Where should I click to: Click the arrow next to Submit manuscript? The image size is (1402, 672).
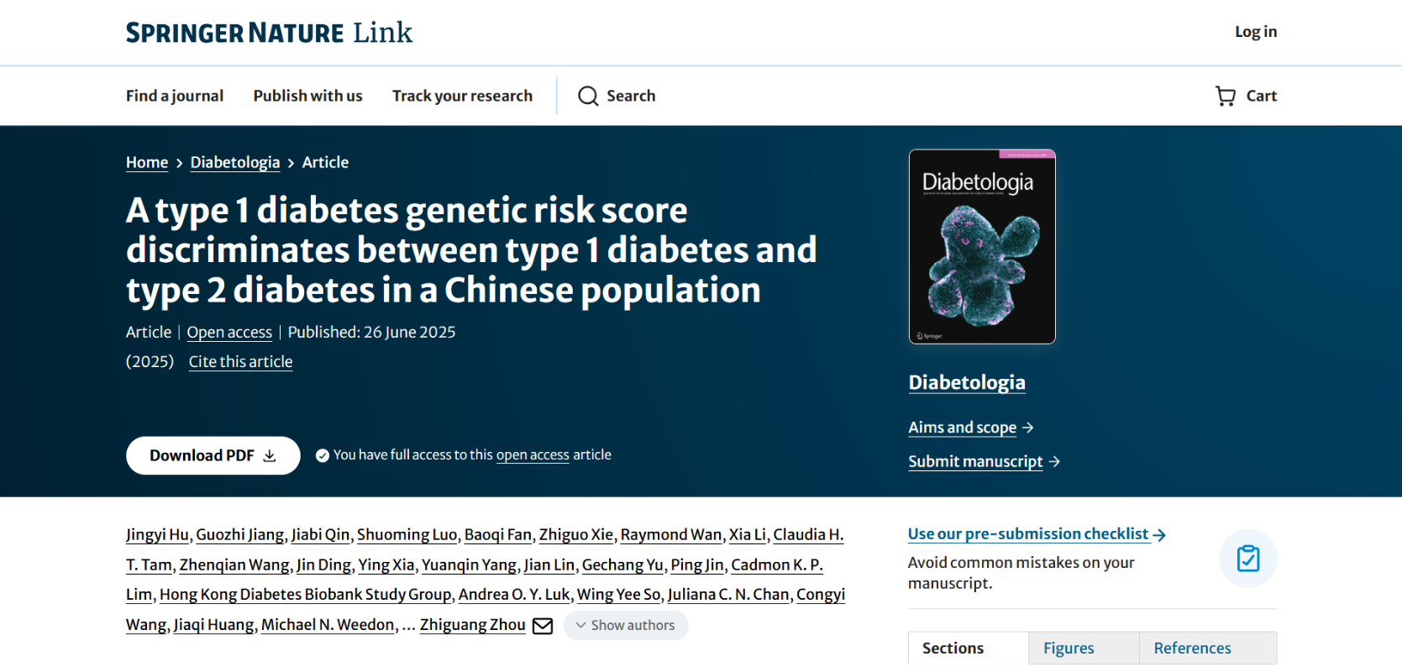coord(1055,461)
